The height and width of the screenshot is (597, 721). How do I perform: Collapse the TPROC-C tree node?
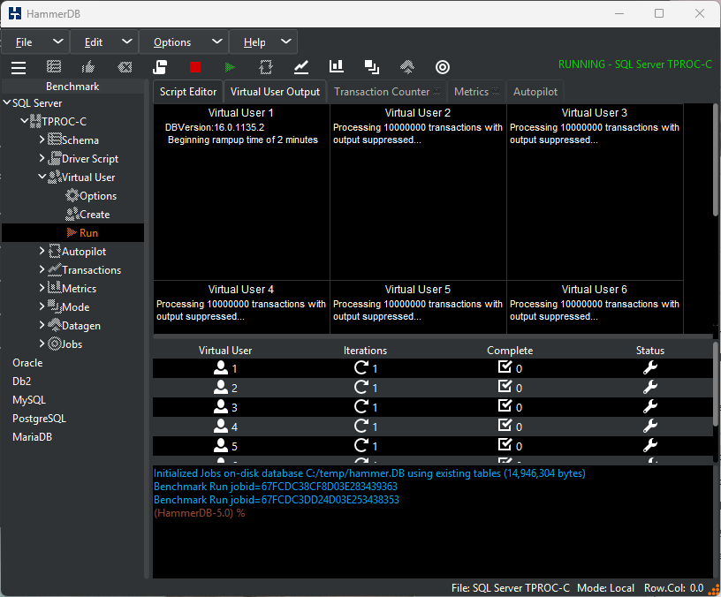point(25,121)
